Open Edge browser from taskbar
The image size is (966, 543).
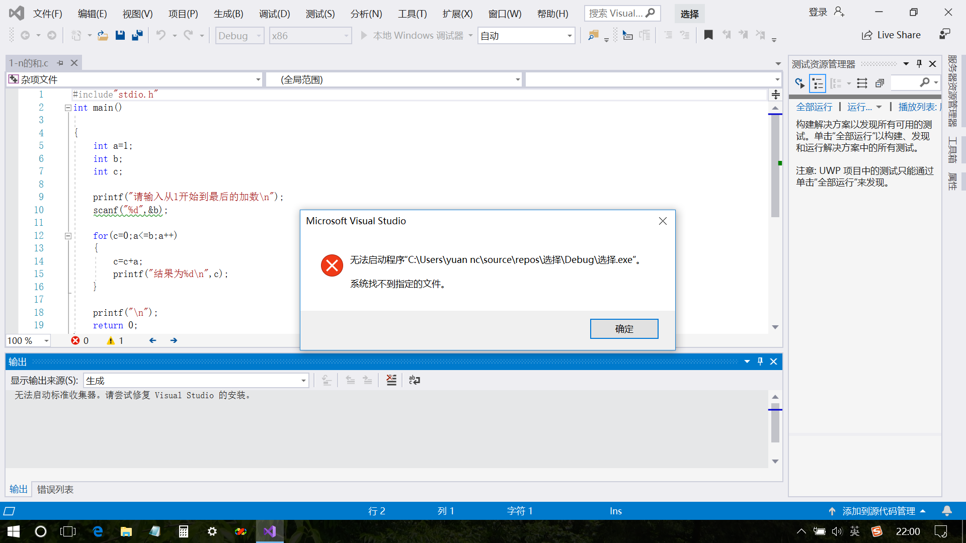coord(98,531)
